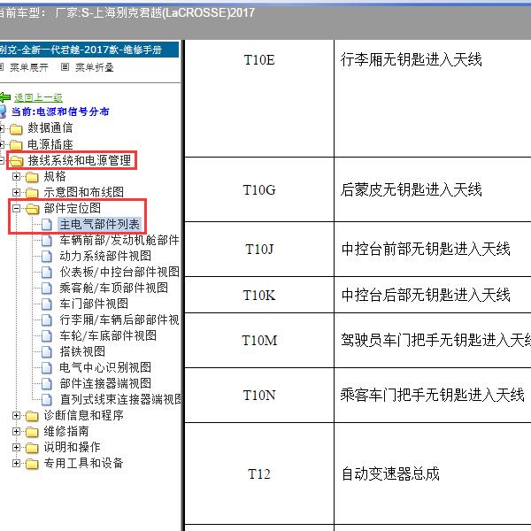The width and height of the screenshot is (531, 531).
Task: Expand the 维修指南 folder node
Action: (x=16, y=432)
